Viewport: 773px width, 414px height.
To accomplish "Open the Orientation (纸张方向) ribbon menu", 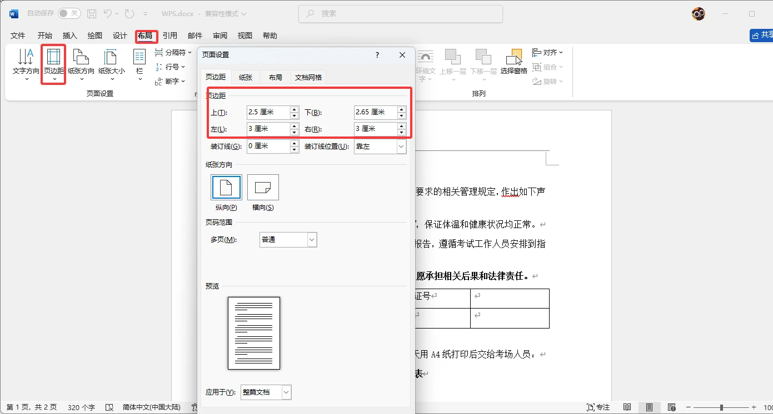I will tap(81, 63).
